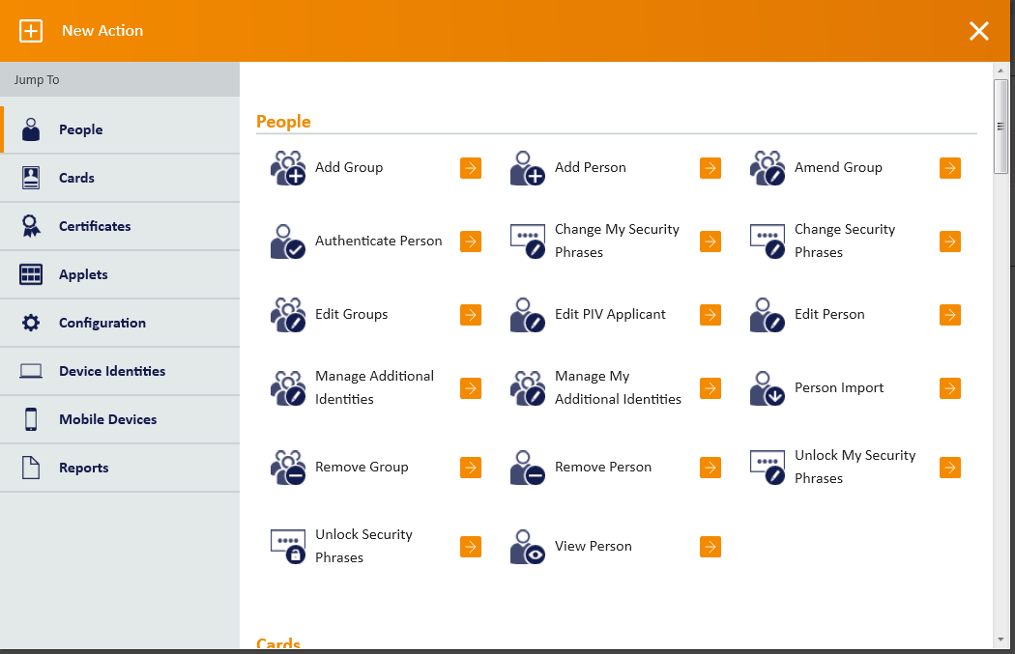Launch Edit Person with its orange arrow
Viewport: 1015px width, 654px height.
point(950,315)
